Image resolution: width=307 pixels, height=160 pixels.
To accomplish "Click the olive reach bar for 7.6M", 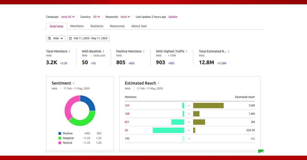I will (x=208, y=105).
